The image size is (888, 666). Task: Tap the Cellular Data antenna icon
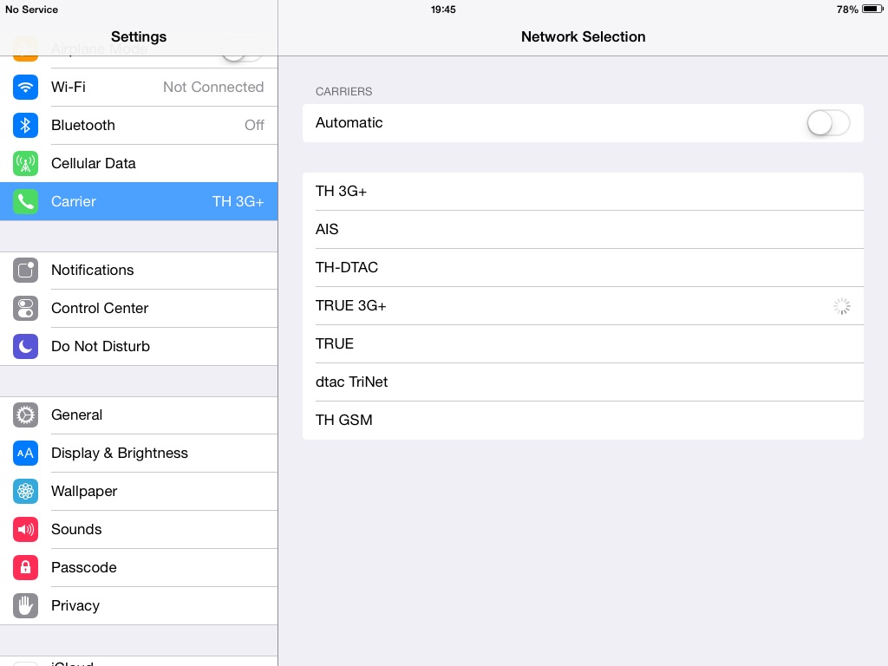[x=25, y=164]
